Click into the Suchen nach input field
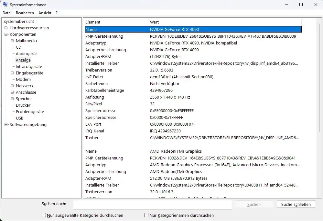This screenshot has height=221, width=323. pyautogui.click(x=152, y=205)
